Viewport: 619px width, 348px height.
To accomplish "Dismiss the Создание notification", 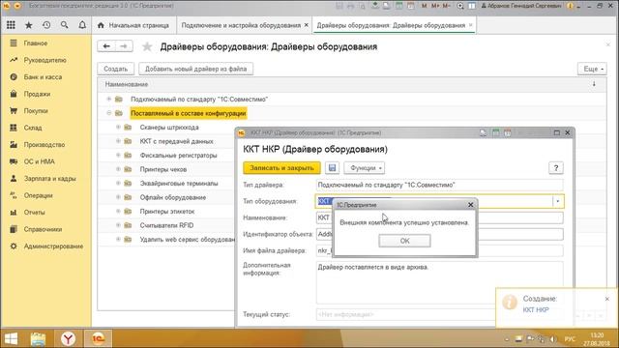I will pos(607,299).
